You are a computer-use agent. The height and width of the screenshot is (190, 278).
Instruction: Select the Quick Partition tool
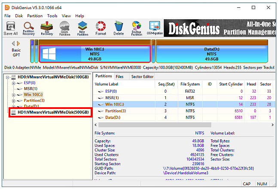tap(64, 28)
